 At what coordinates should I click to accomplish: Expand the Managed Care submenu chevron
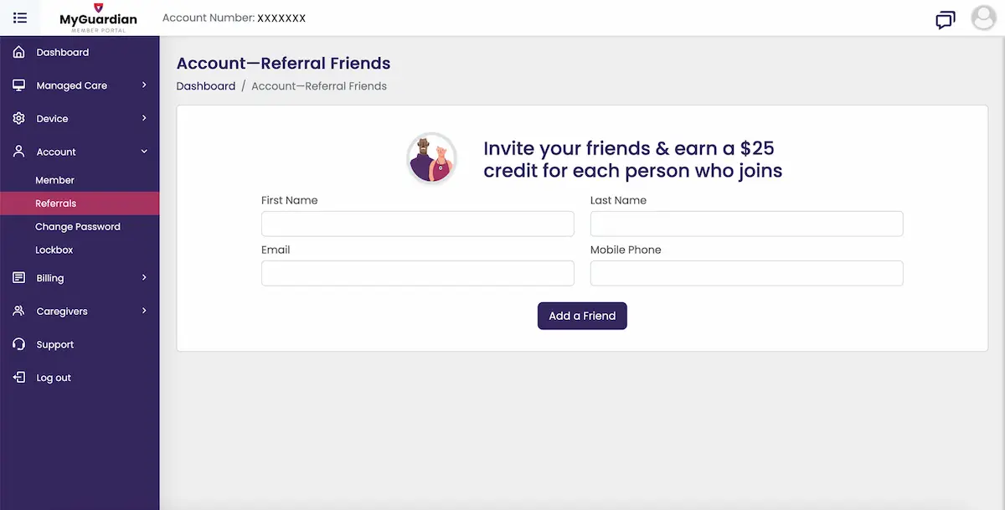[144, 85]
